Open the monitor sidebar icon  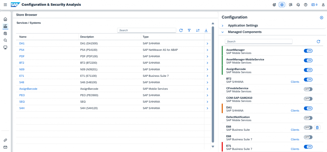(x=5, y=47)
